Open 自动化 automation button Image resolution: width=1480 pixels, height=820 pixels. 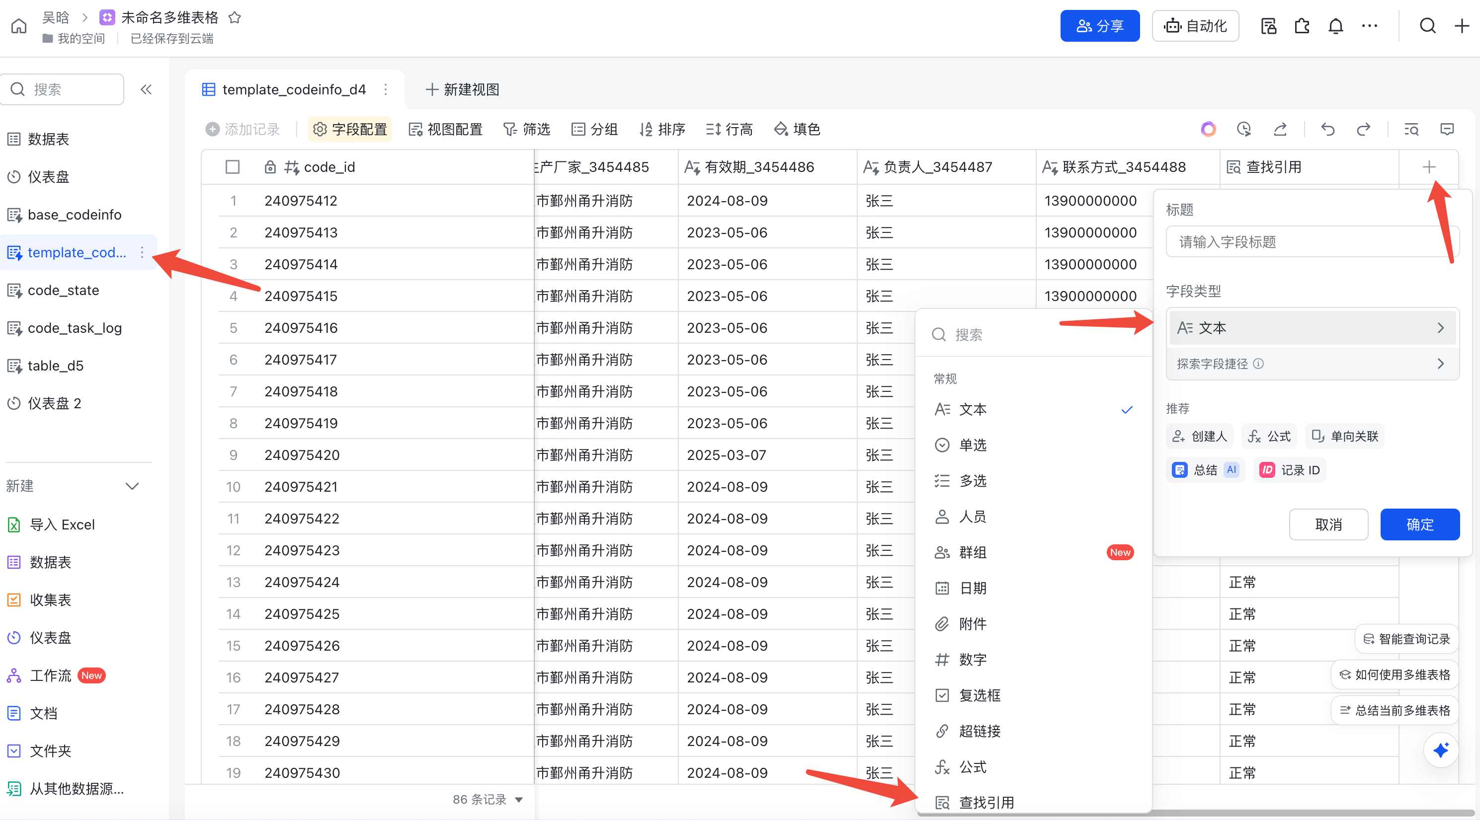[1195, 26]
